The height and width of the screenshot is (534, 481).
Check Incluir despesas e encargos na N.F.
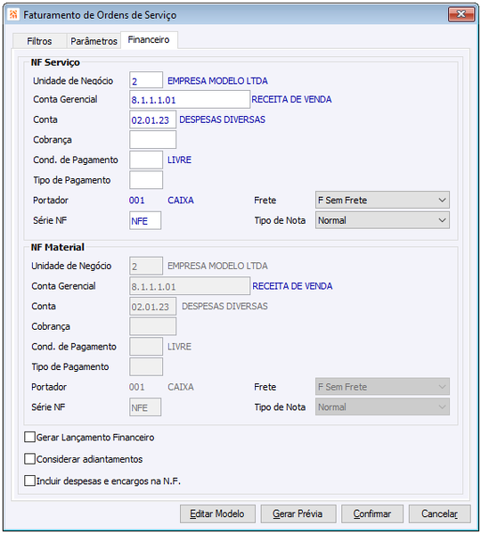30,481
